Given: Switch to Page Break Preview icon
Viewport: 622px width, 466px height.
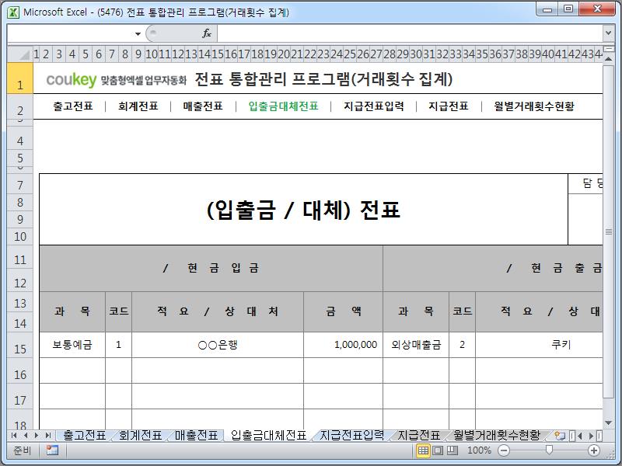Looking at the screenshot, I should pyautogui.click(x=453, y=450).
